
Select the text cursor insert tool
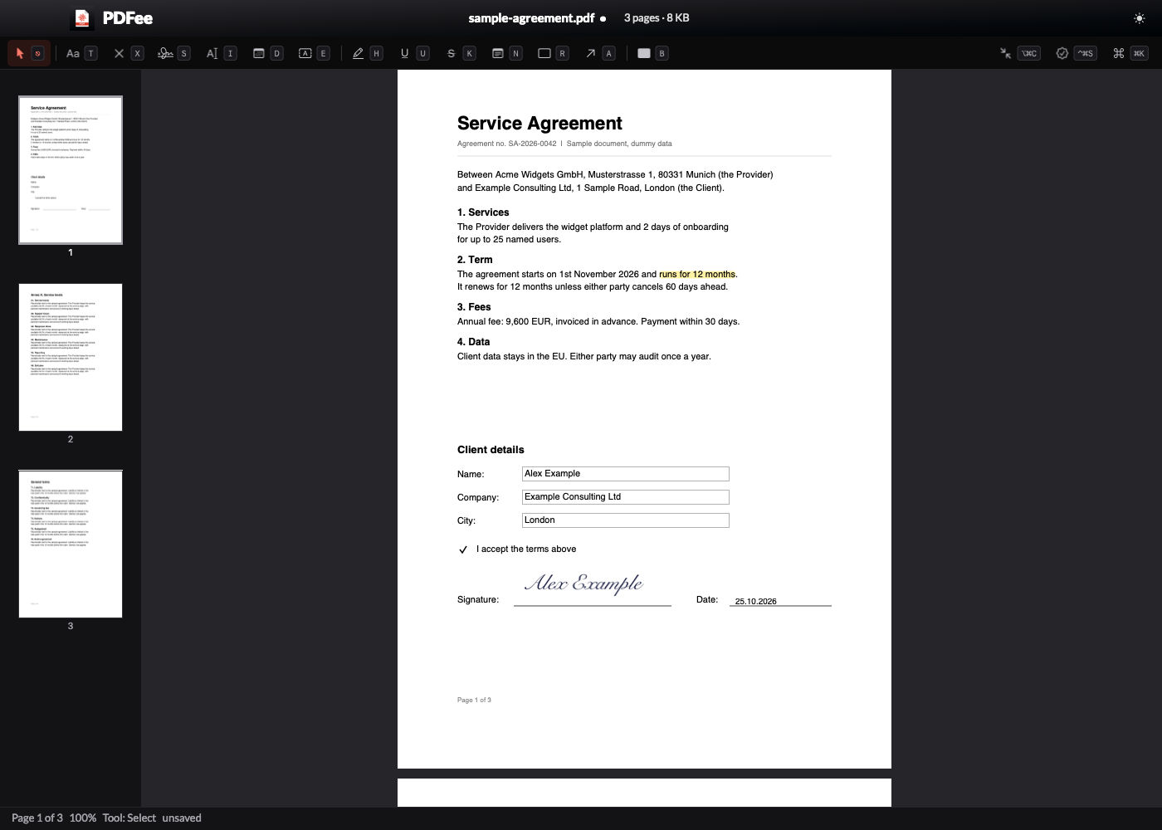(x=221, y=53)
